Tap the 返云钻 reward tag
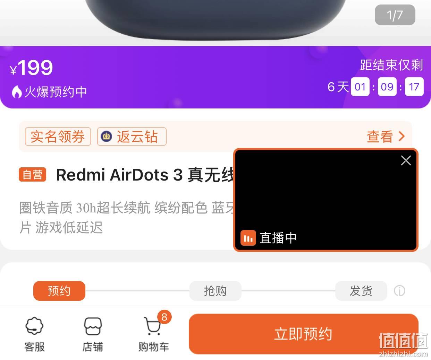Viewport: 431px width, 360px height. click(x=132, y=137)
